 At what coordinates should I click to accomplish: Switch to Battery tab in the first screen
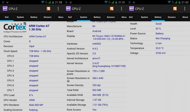[34, 17]
